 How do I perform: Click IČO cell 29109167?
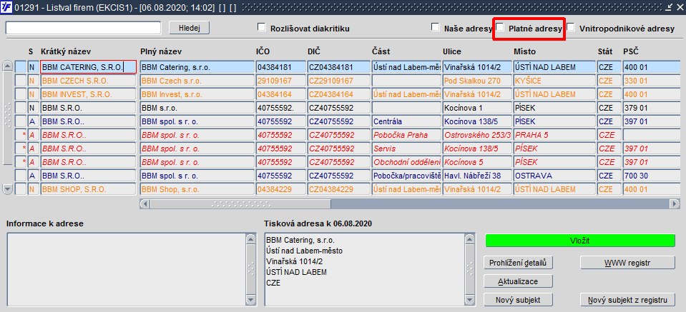tap(280, 81)
